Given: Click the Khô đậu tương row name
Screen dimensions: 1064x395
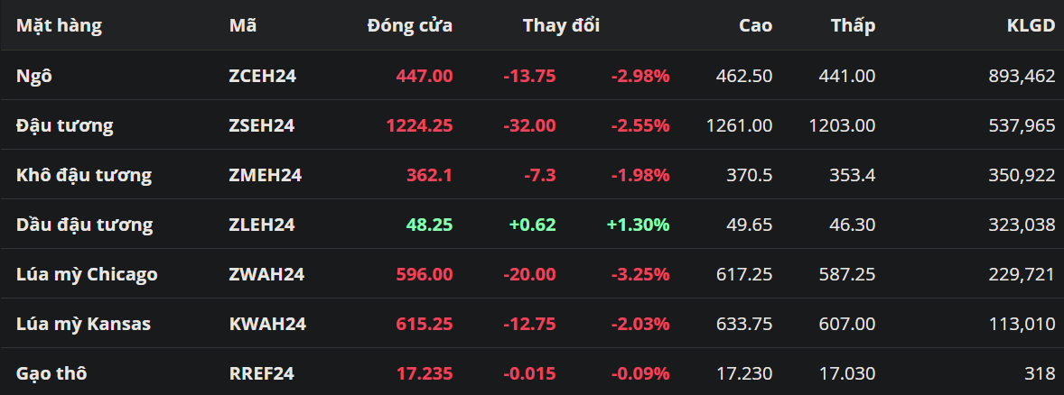Looking at the screenshot, I should point(83,175).
